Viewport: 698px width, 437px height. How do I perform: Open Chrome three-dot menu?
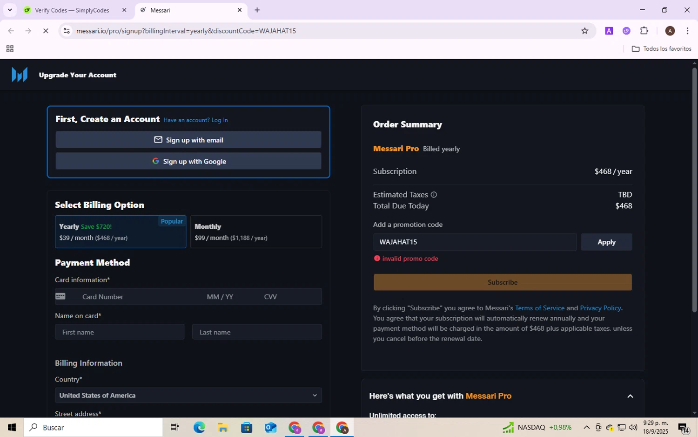(687, 31)
